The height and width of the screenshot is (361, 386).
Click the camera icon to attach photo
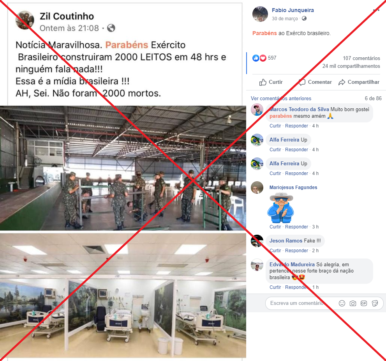(353, 303)
